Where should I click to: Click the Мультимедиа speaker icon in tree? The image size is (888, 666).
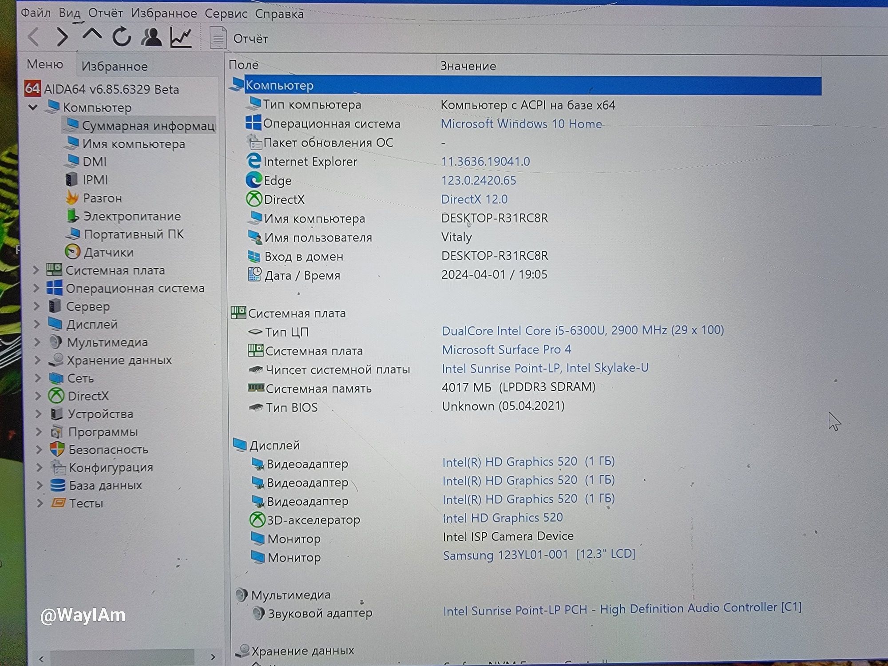[x=55, y=342]
